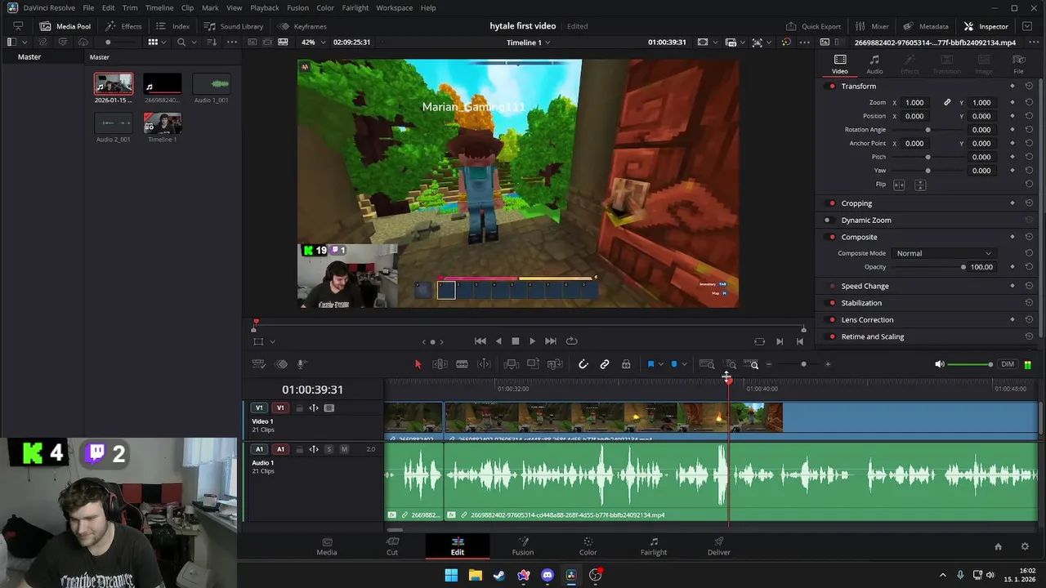Go to the project manager home icon

coord(998,546)
